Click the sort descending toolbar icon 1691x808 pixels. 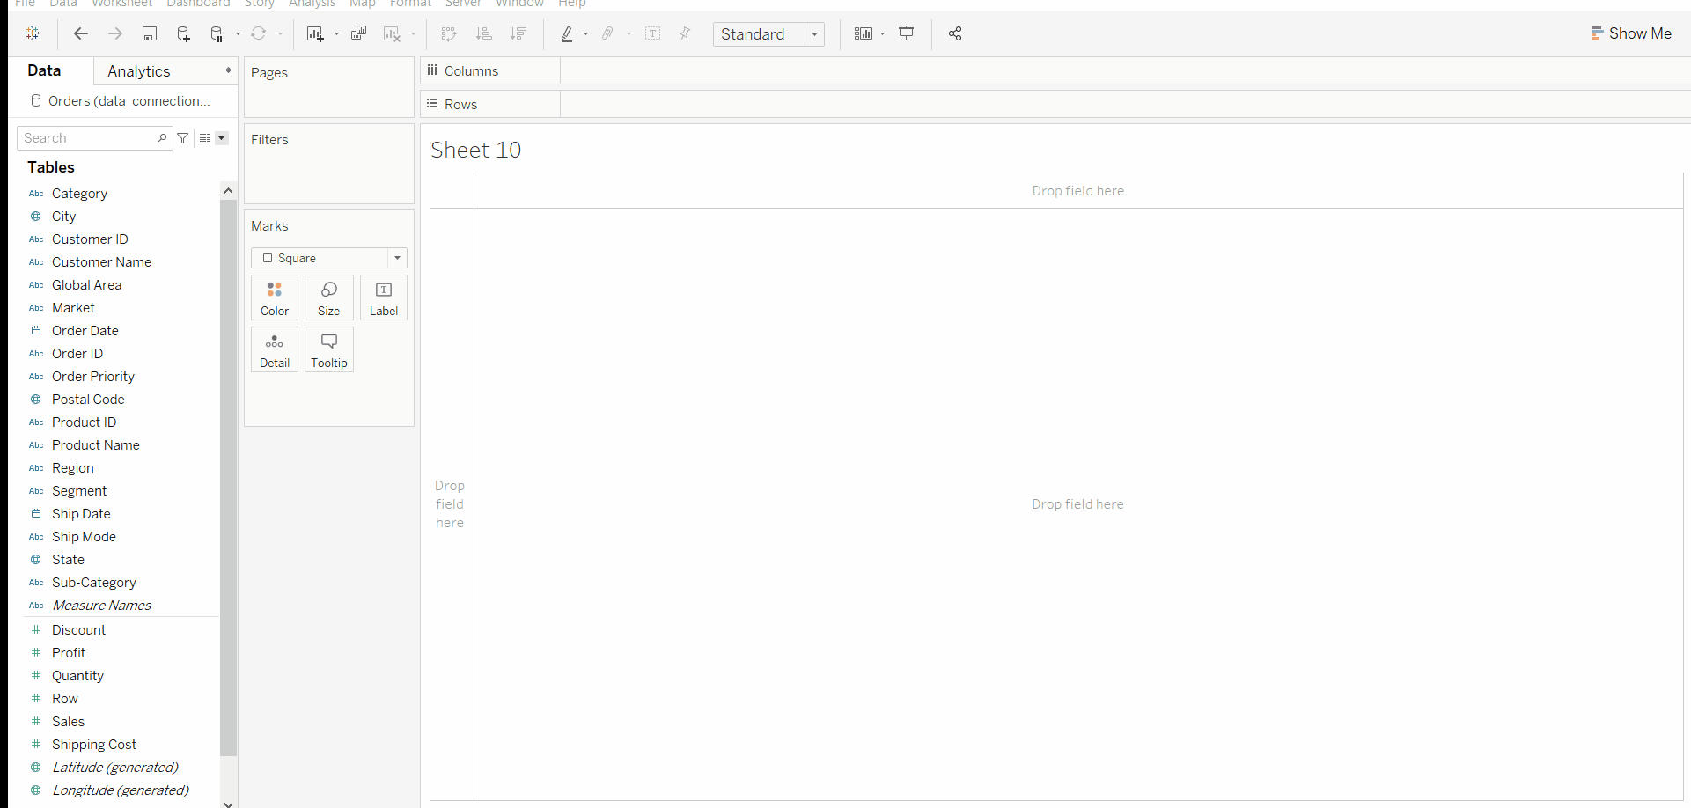point(519,33)
